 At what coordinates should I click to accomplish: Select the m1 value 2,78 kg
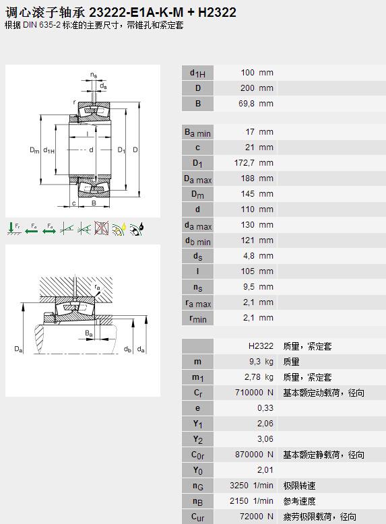[x=259, y=377]
